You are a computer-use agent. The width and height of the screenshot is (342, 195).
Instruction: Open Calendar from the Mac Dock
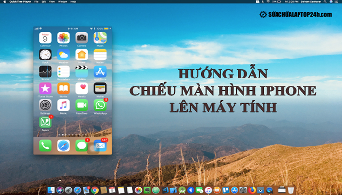112,190
